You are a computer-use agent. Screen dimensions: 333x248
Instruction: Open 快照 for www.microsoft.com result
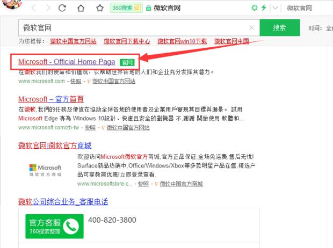coord(76,81)
